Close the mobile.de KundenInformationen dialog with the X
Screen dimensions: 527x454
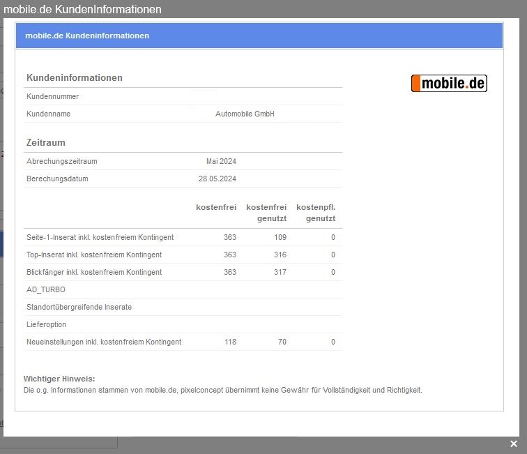(x=514, y=444)
